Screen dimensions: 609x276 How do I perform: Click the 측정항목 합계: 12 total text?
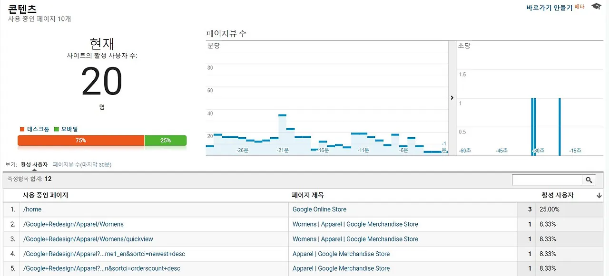coord(29,179)
